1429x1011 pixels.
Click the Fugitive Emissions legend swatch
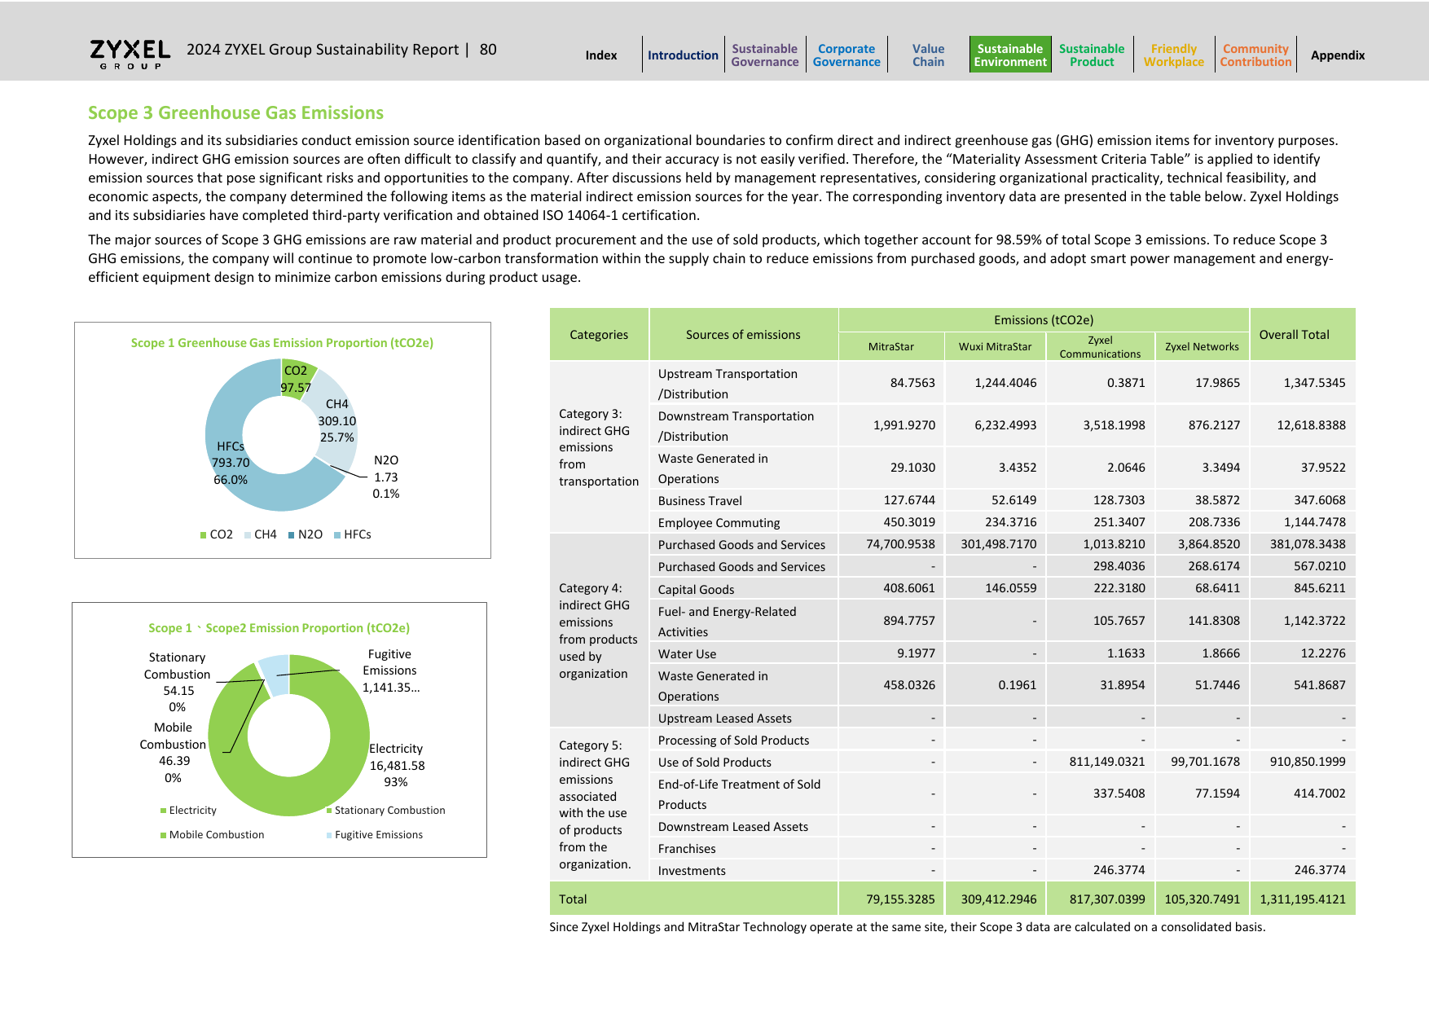[x=329, y=835]
